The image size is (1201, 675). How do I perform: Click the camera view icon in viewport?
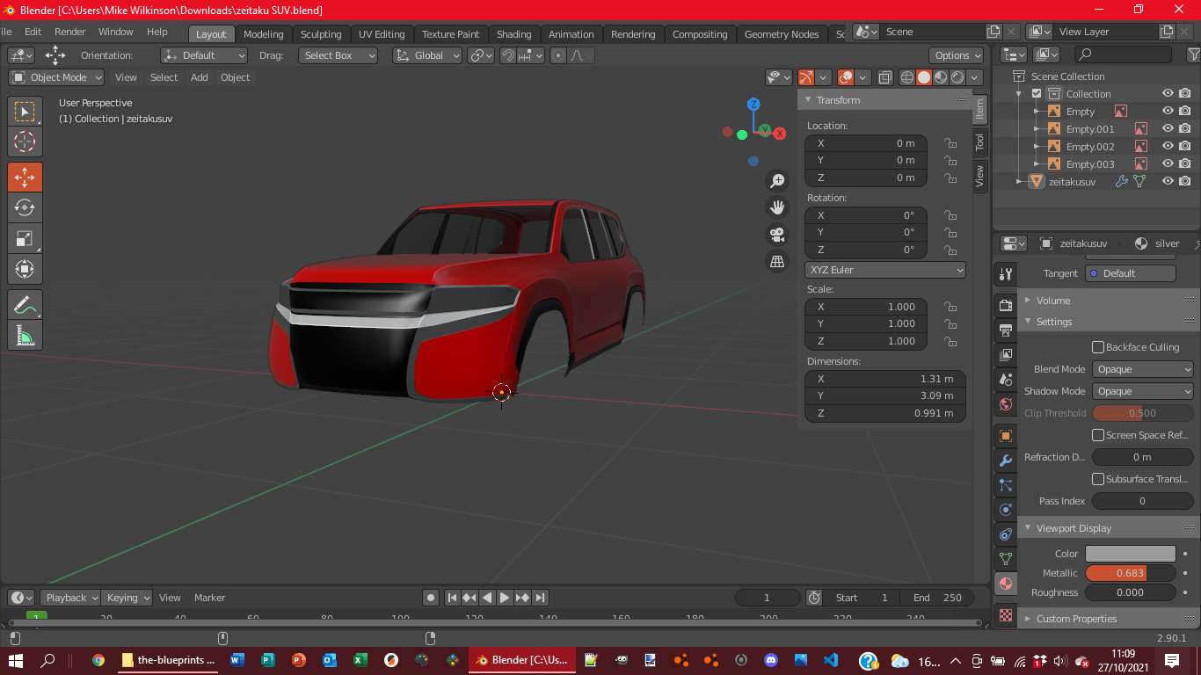pyautogui.click(x=777, y=235)
